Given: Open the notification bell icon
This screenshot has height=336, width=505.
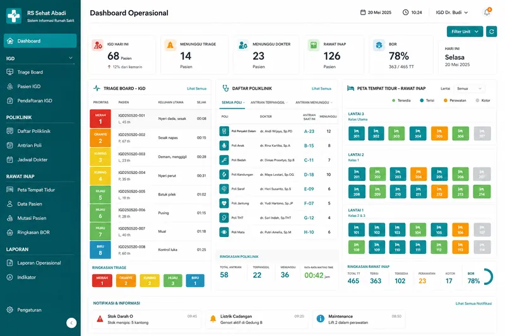Looking at the screenshot, I should [487, 12].
